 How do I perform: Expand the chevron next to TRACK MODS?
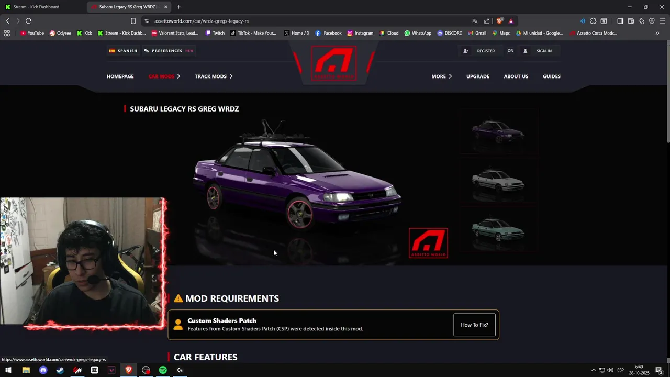[x=231, y=76]
